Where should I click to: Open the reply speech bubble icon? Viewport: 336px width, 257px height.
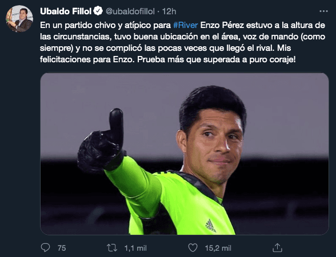click(46, 248)
